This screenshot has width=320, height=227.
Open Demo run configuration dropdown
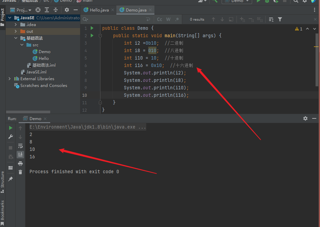click(x=237, y=1)
